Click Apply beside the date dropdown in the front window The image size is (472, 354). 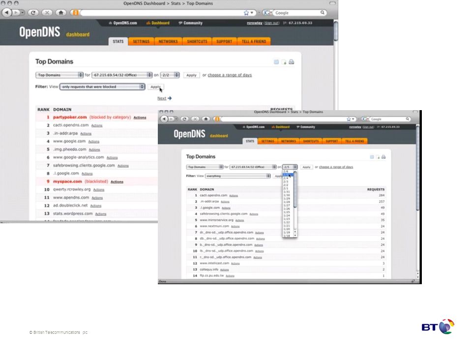[x=306, y=167]
